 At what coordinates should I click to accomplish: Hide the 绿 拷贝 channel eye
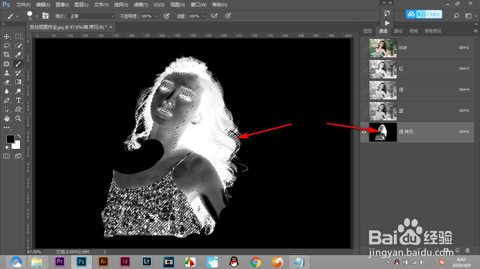[364, 132]
